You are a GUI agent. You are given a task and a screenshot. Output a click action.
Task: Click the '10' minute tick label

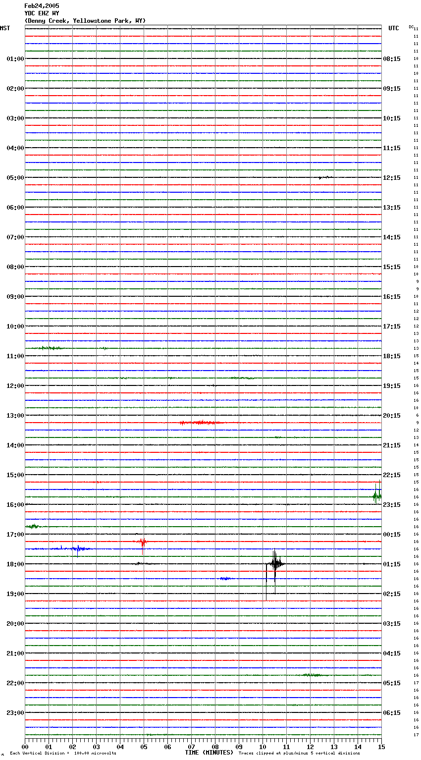tap(263, 747)
